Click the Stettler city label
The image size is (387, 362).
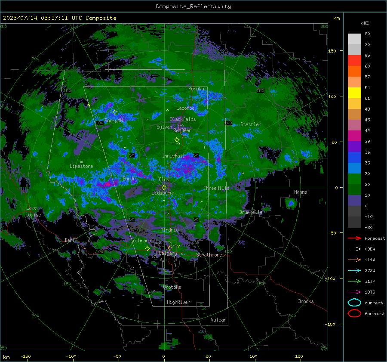tap(251, 124)
